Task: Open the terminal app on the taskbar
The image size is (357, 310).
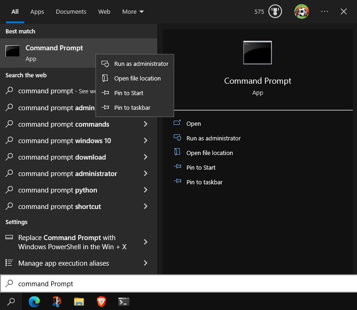Action: (123, 302)
